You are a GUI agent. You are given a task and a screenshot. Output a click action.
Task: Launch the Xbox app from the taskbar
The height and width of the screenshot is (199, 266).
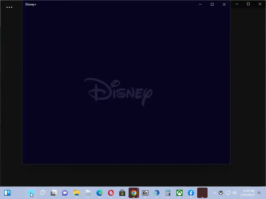point(179,193)
